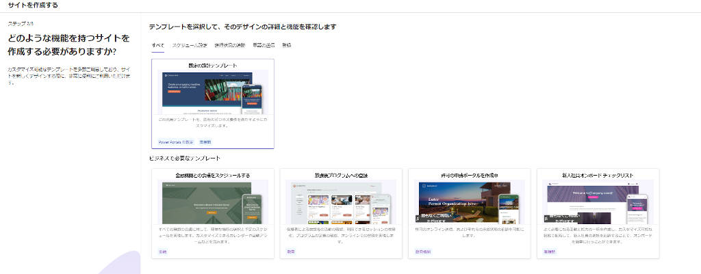701x274 pixels.
Task: Pick the after-school program registration preview image
Action: [x=341, y=203]
